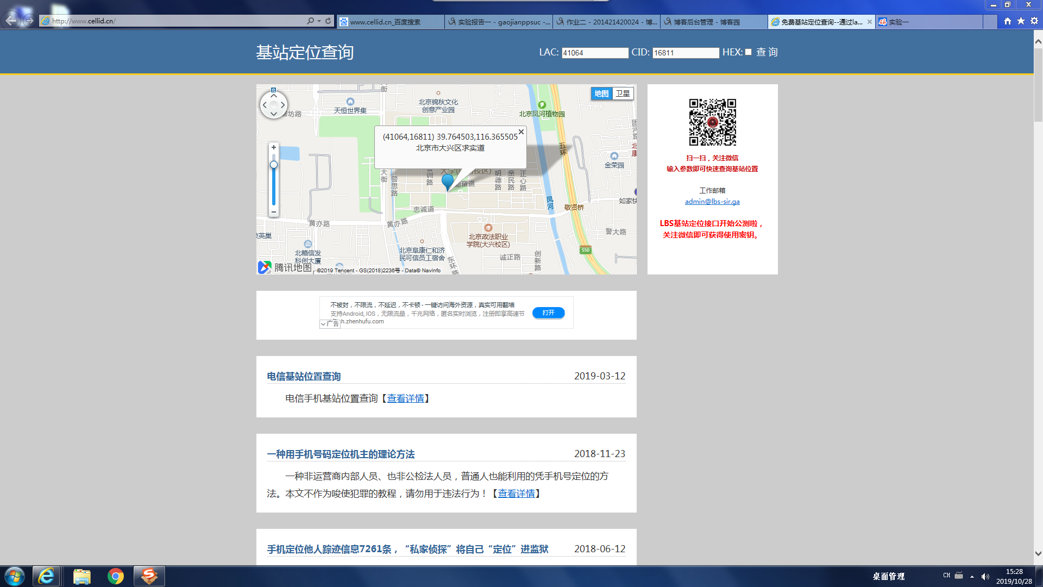
Task: Switch map to 地图 map view
Action: coord(601,93)
